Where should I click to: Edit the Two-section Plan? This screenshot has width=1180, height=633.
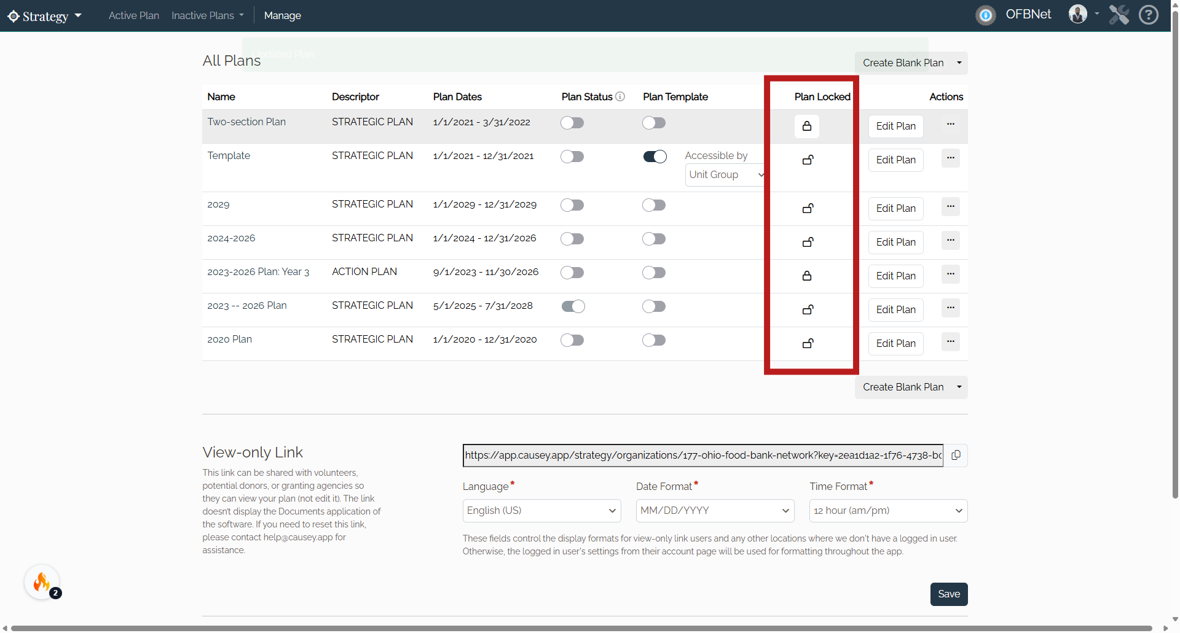895,126
